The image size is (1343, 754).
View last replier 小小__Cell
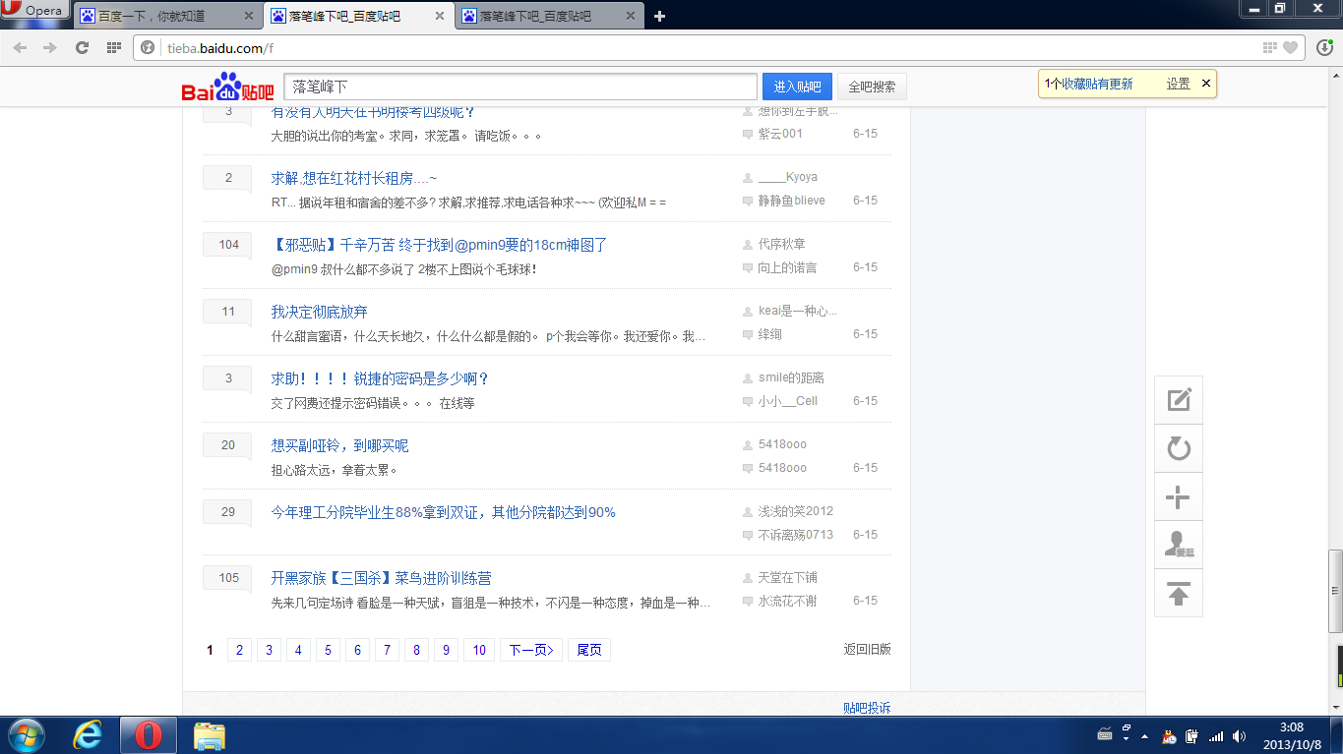787,401
